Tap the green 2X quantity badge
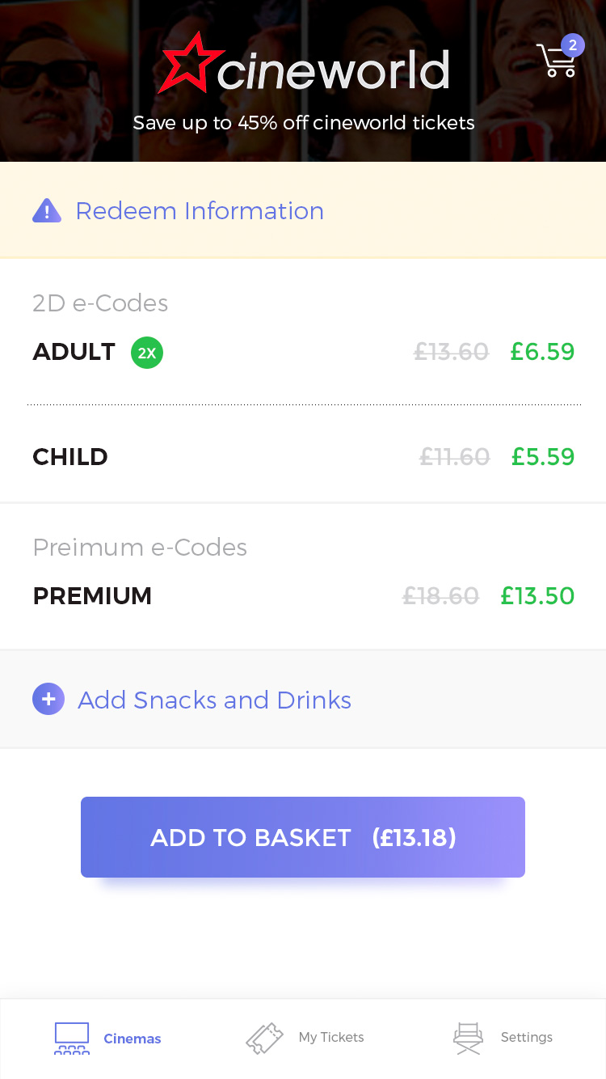 coord(147,353)
